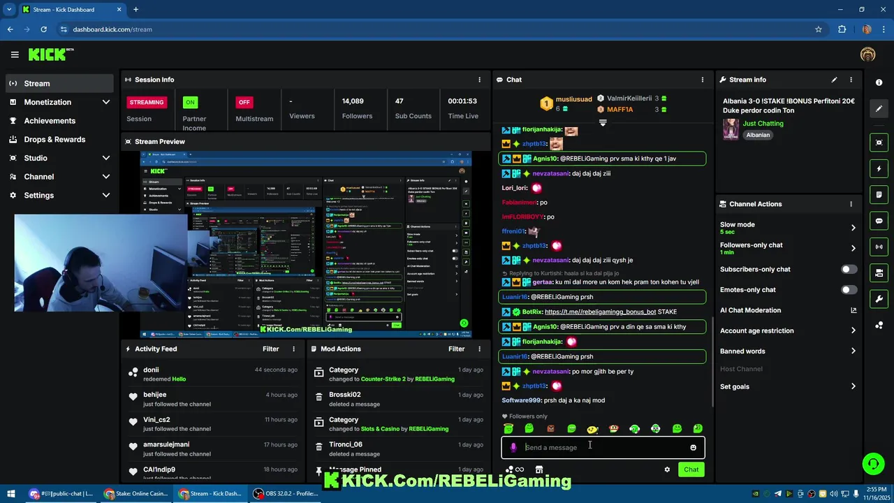Bookmark this page with star icon

pyautogui.click(x=819, y=29)
